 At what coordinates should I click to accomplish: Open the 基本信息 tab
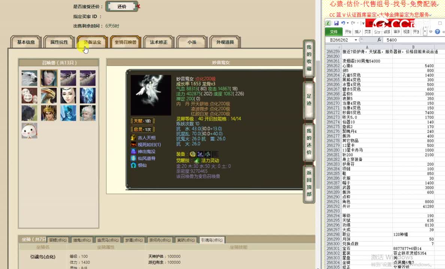tap(26, 42)
